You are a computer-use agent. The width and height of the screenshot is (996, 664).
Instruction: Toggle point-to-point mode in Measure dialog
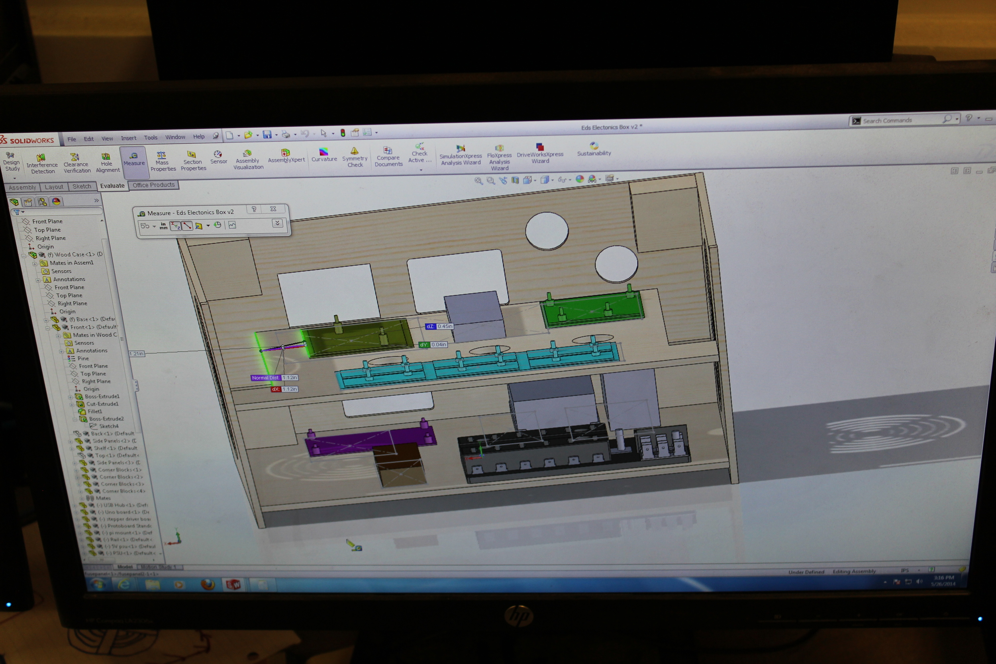click(x=187, y=226)
